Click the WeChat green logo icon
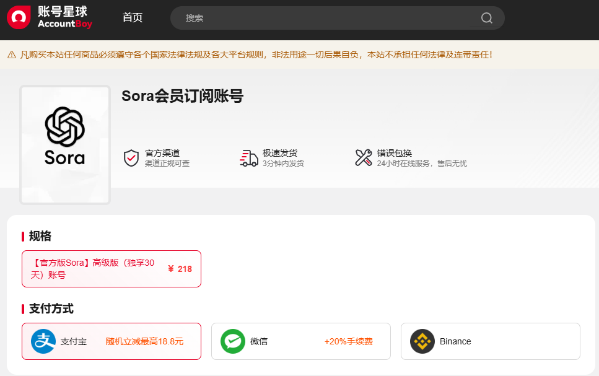The image size is (599, 376). (233, 341)
